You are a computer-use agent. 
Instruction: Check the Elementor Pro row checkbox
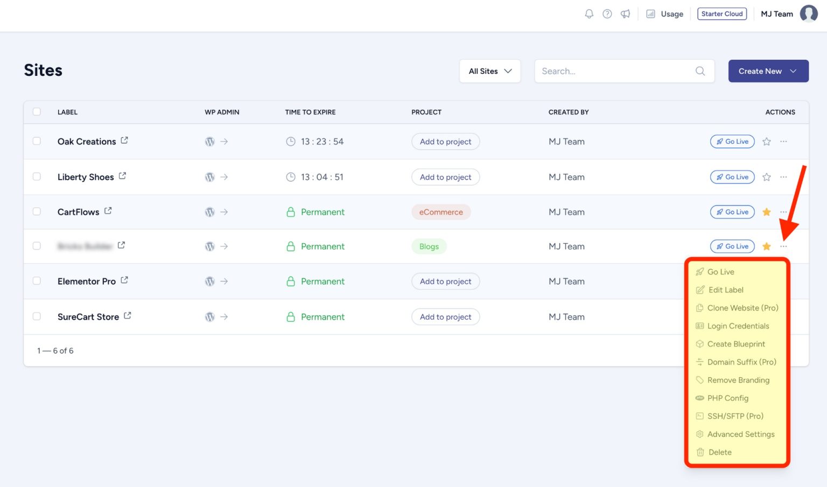tap(37, 281)
